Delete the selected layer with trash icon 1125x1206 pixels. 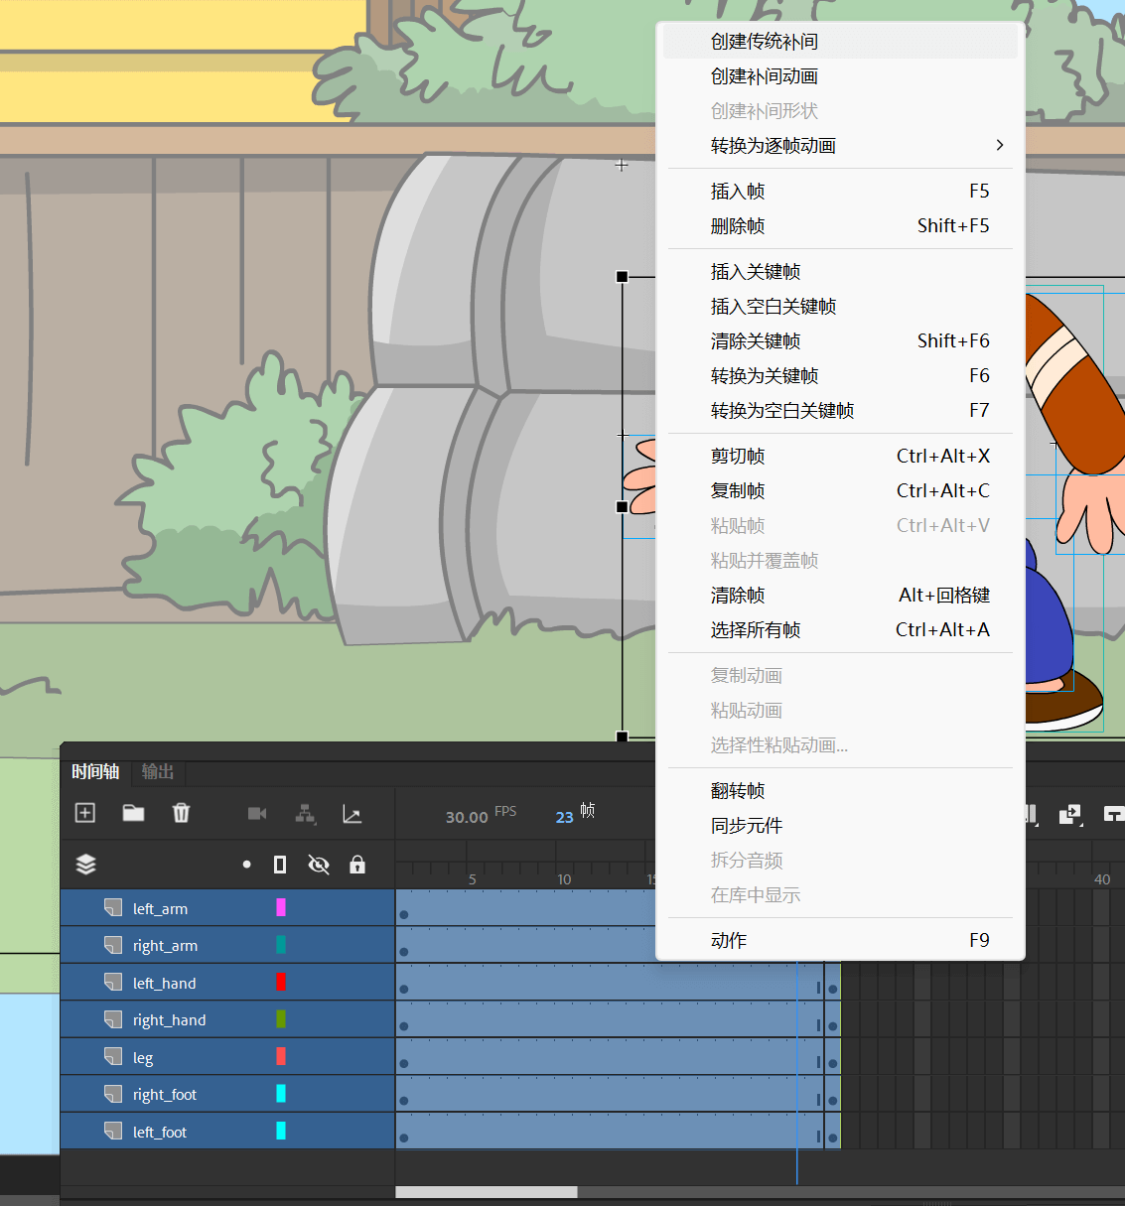pos(181,813)
